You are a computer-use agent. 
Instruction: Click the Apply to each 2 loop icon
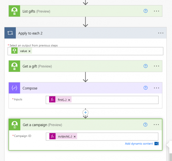(x=10, y=33)
